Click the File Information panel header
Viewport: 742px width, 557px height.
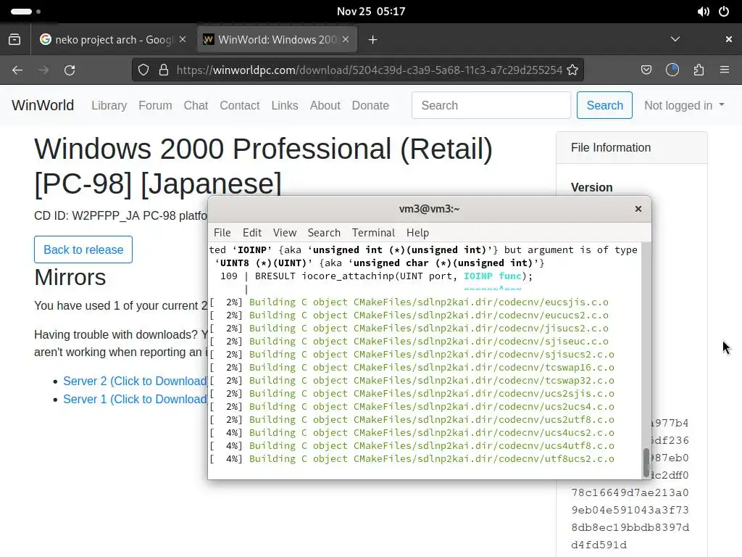pos(632,148)
